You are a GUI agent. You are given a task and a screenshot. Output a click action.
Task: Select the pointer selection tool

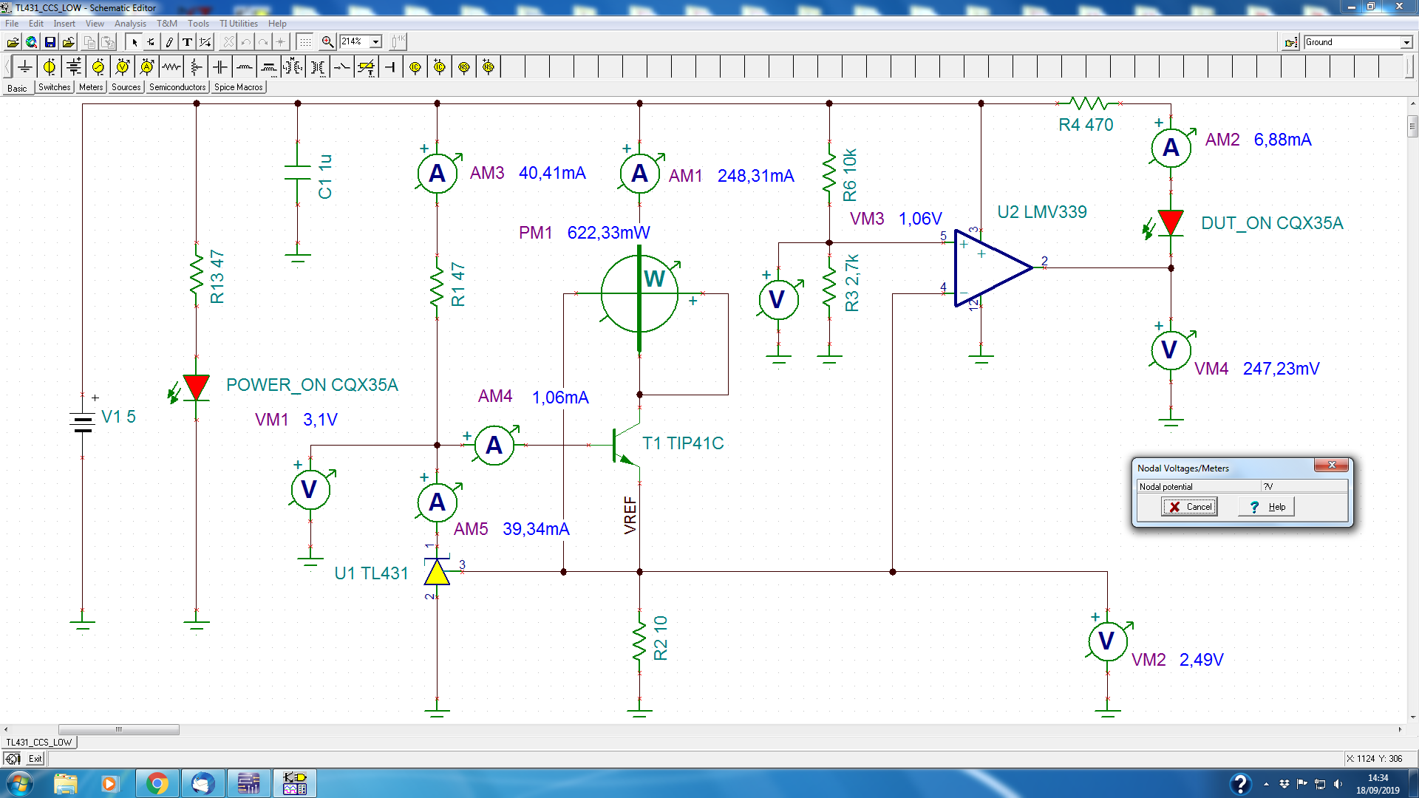pyautogui.click(x=134, y=42)
